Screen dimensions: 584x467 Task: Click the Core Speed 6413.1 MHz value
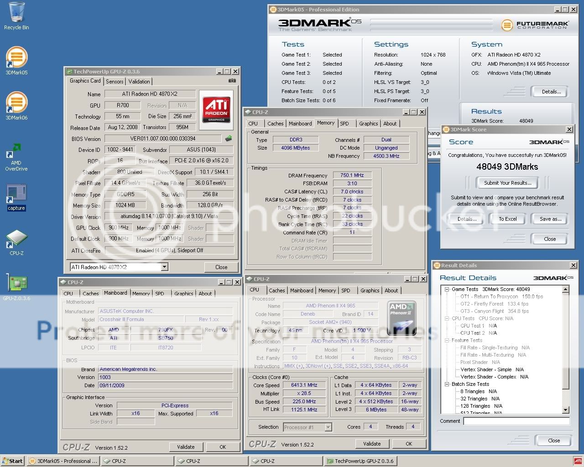coord(305,385)
